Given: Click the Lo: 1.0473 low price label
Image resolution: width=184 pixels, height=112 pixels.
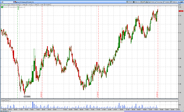Looking at the screenshot, I should click(x=27, y=96).
